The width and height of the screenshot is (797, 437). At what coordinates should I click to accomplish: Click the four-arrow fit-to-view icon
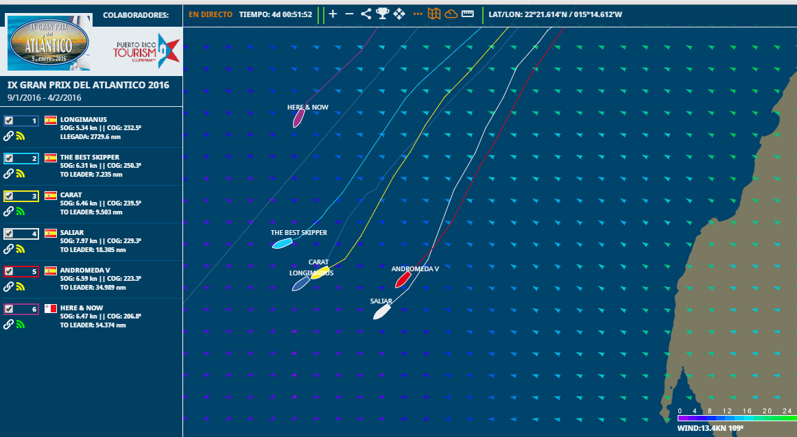(x=398, y=14)
